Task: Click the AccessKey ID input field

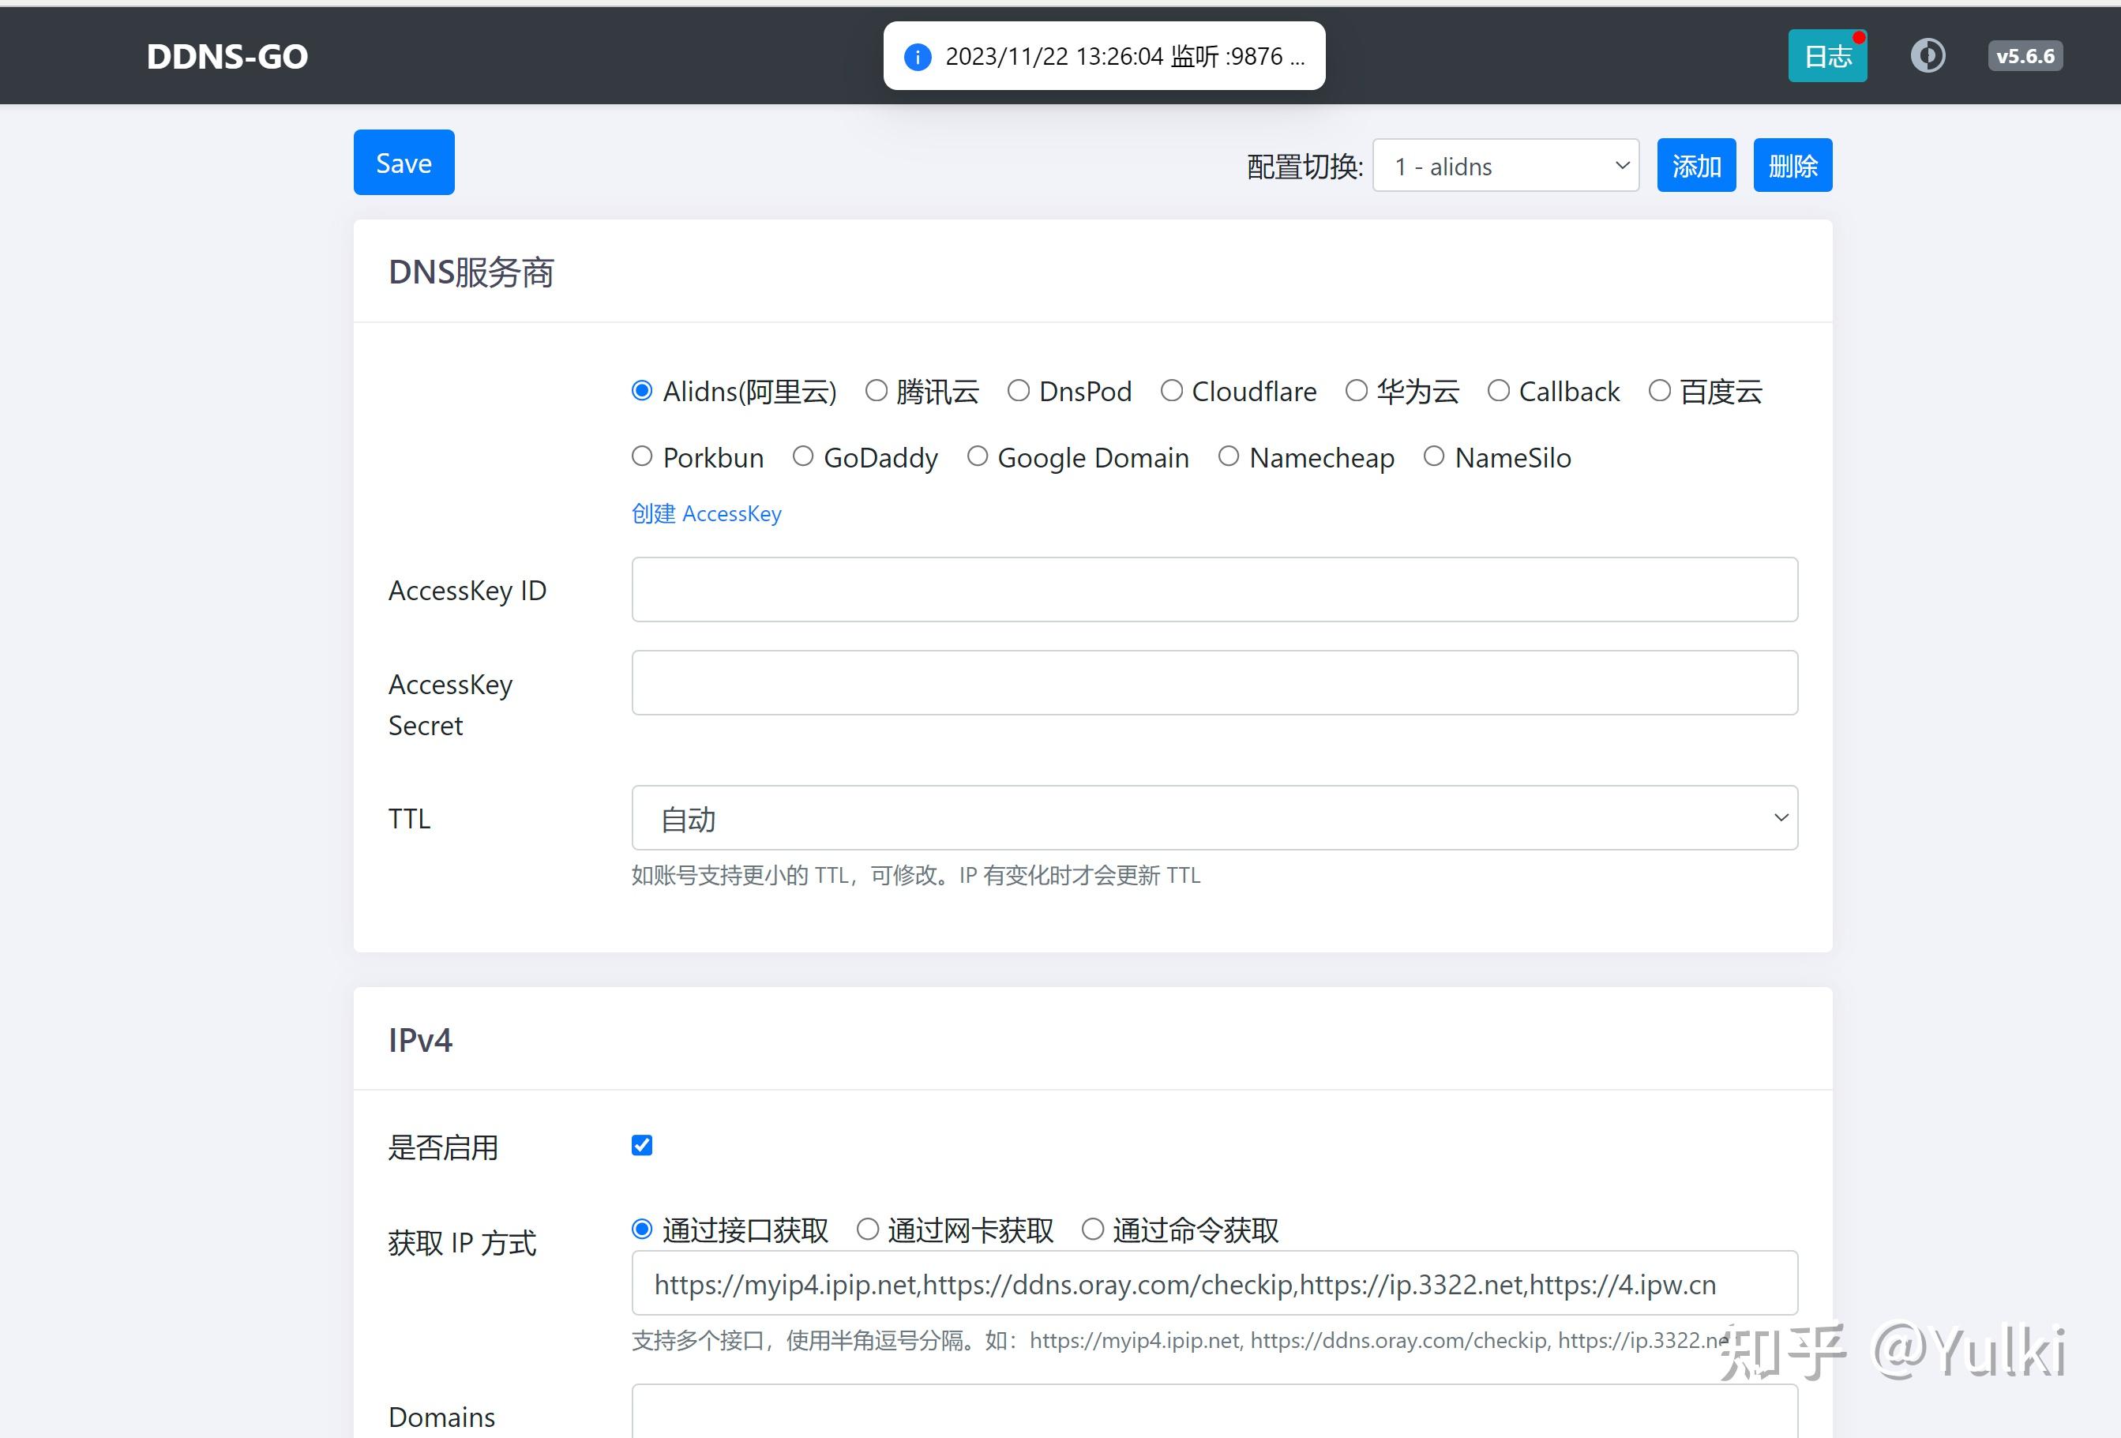Action: tap(1212, 589)
